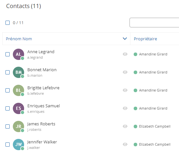Select the checkbox for James Roberts
This screenshot has width=179, height=155.
7,127
